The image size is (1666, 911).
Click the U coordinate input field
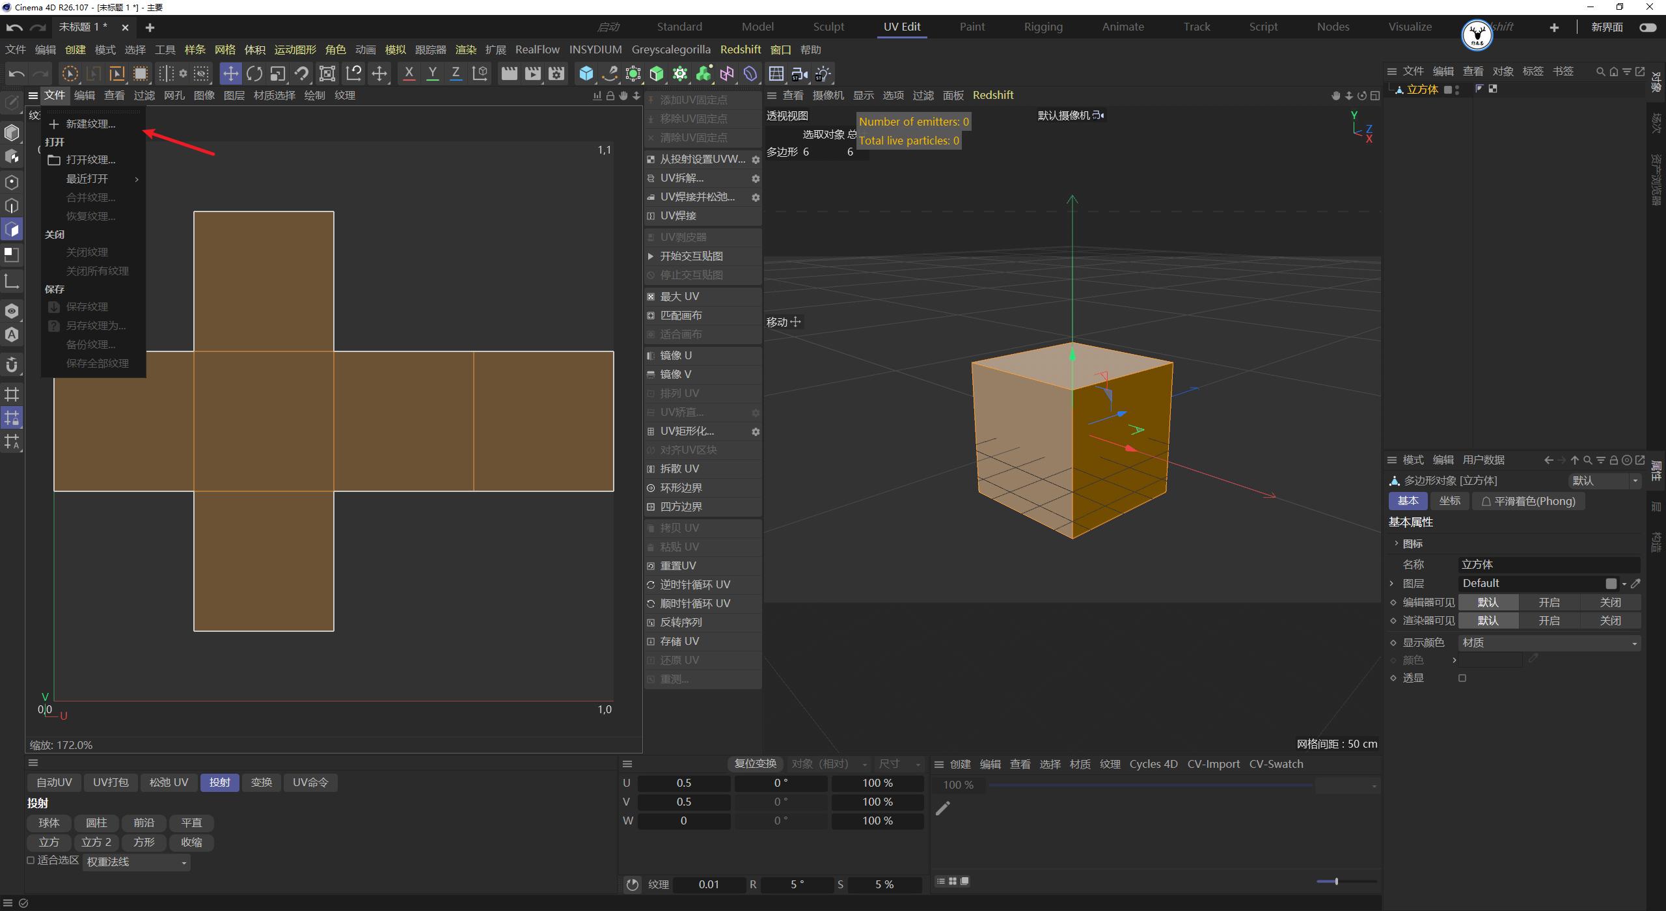(683, 783)
